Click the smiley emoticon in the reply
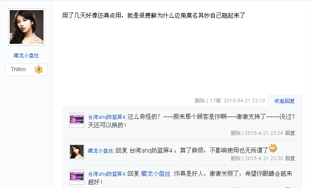 click(x=273, y=148)
